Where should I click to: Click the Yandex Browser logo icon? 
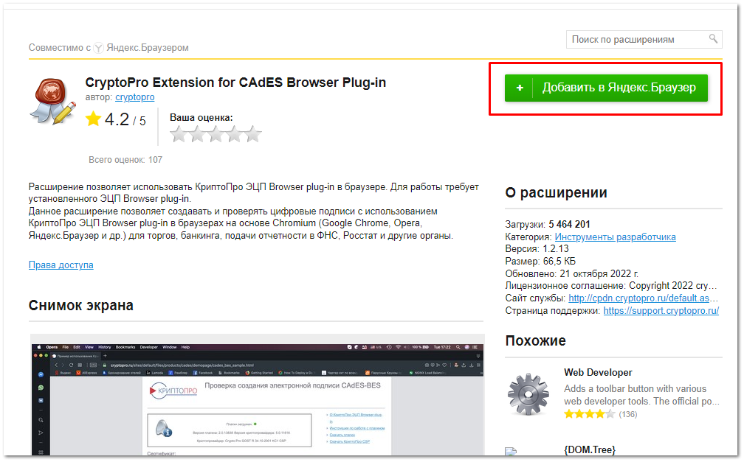coord(98,48)
